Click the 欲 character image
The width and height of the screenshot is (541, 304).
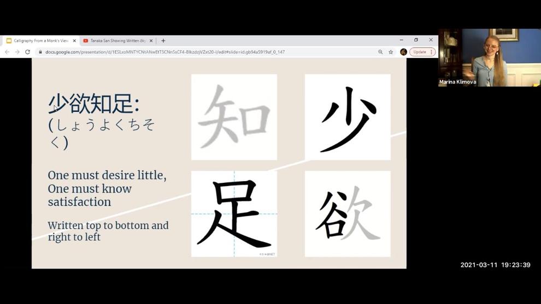click(348, 214)
